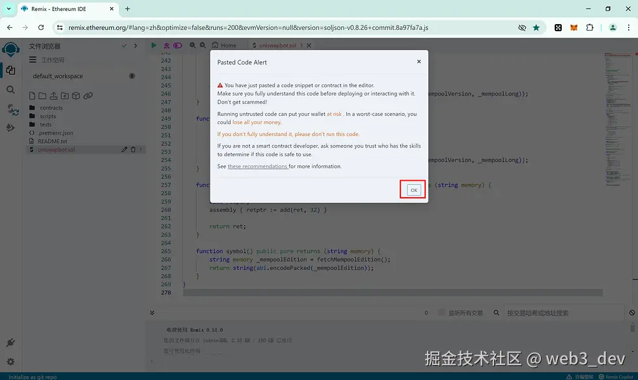Screen dimensions: 638x380
Task: Close the Remix - Ethereum IDE browser tab
Action: [x=111, y=8]
